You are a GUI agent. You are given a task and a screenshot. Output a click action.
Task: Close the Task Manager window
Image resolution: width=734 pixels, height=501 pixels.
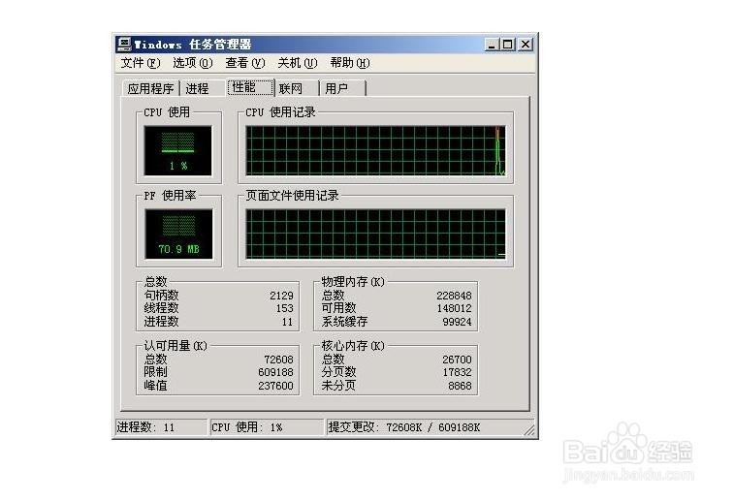[526, 45]
